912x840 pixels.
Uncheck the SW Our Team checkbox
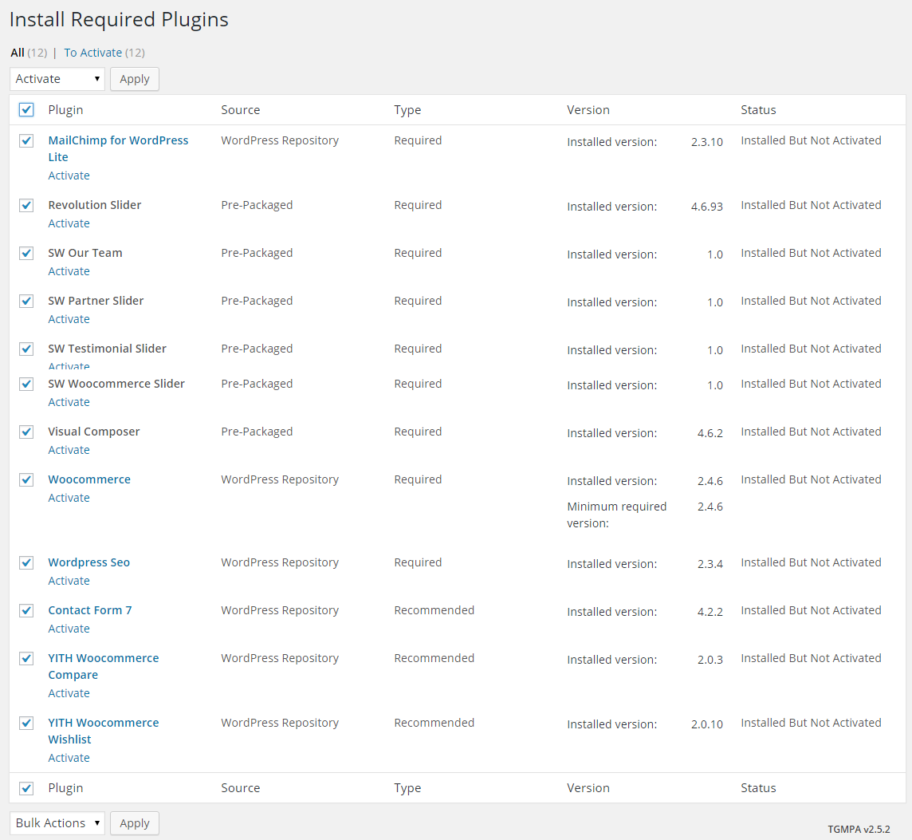(x=26, y=253)
